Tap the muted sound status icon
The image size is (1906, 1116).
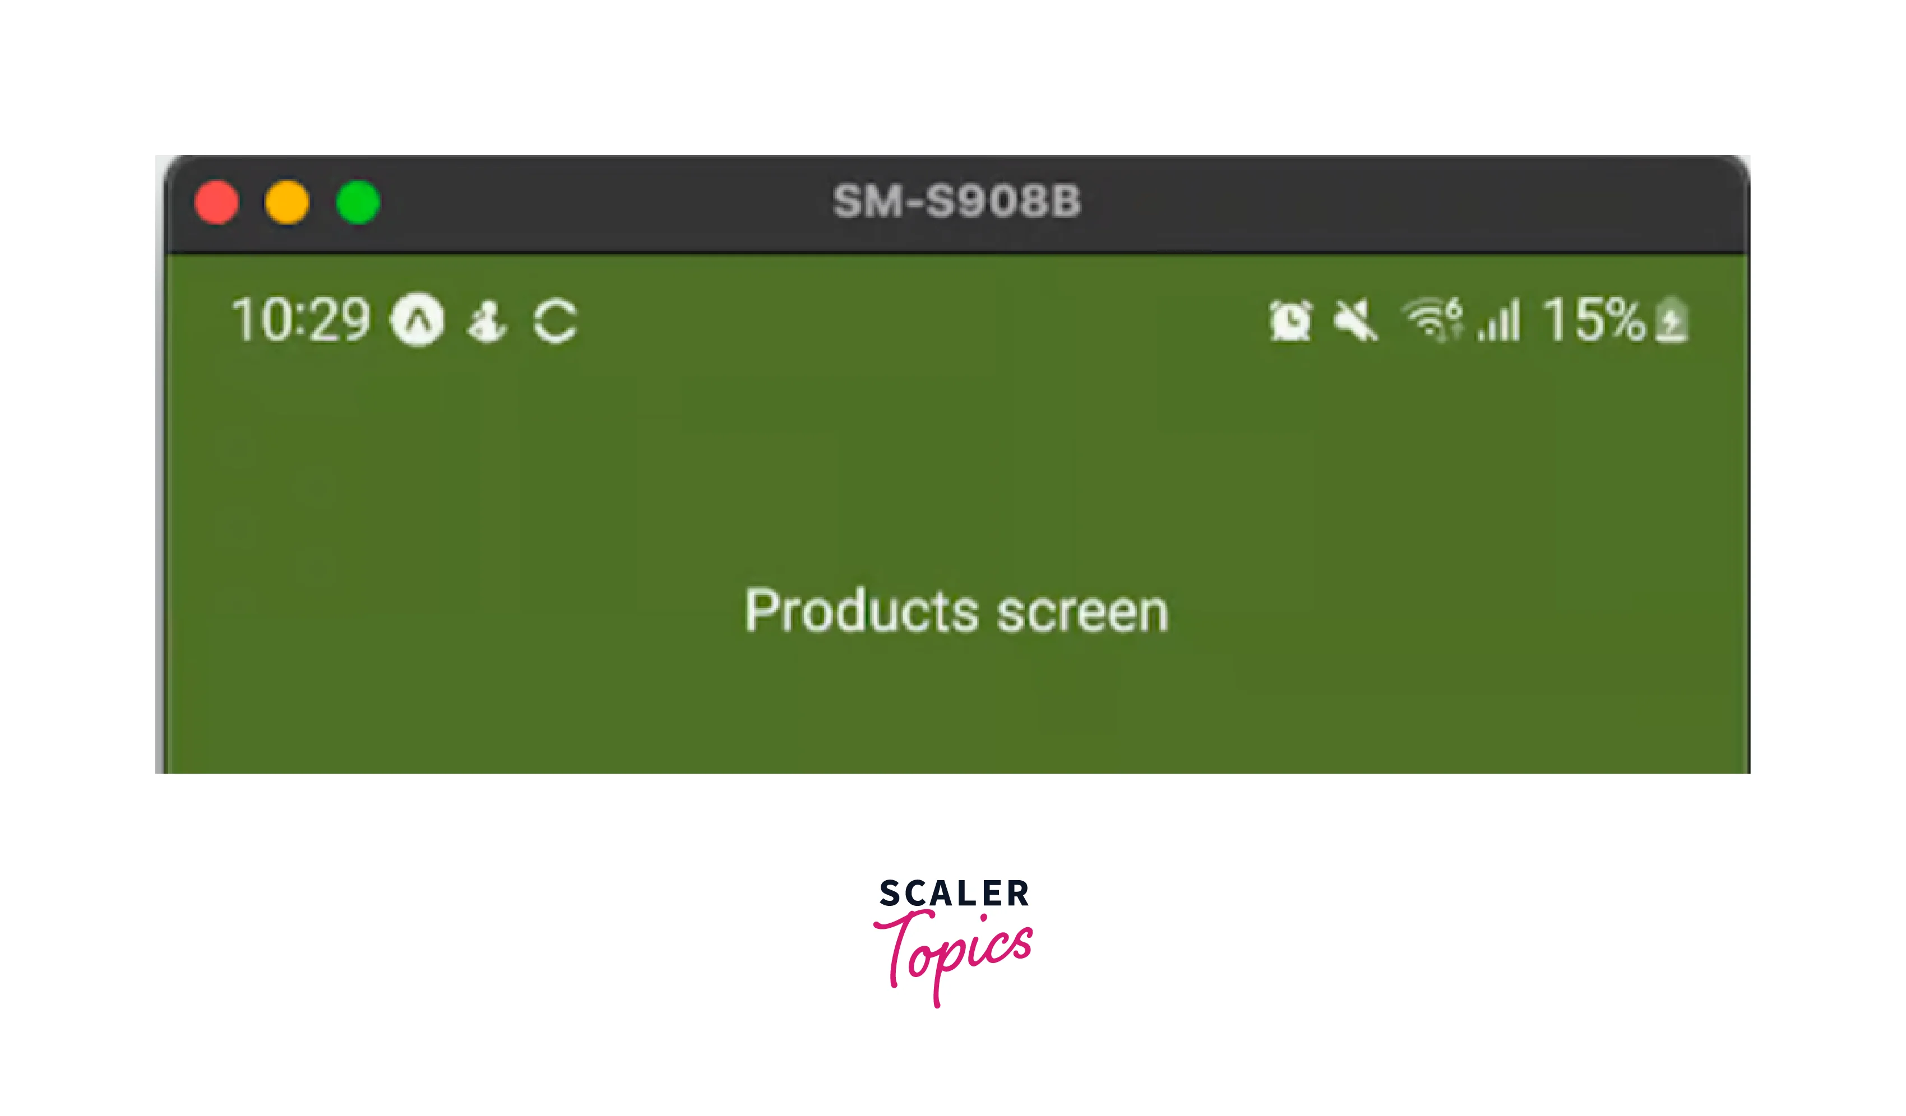pos(1356,320)
